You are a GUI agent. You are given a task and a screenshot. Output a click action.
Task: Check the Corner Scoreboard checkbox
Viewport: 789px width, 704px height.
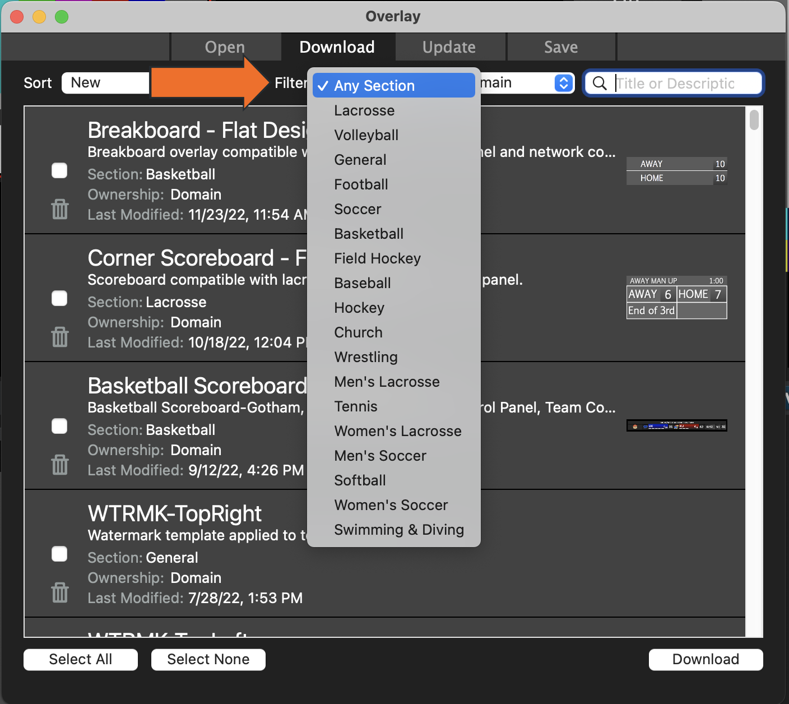59,298
